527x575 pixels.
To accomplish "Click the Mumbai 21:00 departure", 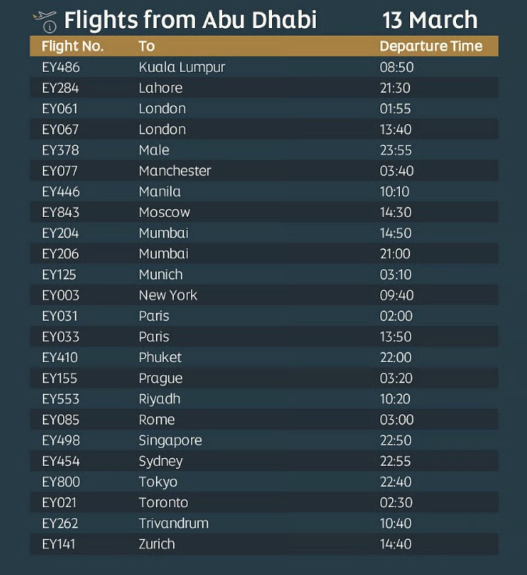I will [263, 254].
